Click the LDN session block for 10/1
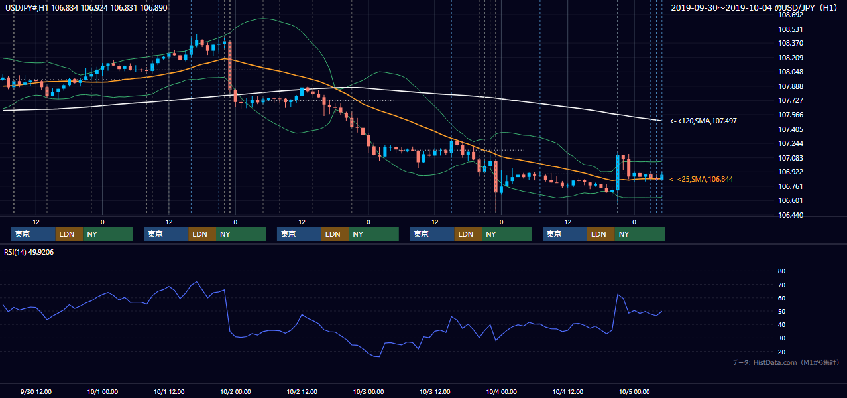The height and width of the screenshot is (398, 847). pyautogui.click(x=203, y=234)
